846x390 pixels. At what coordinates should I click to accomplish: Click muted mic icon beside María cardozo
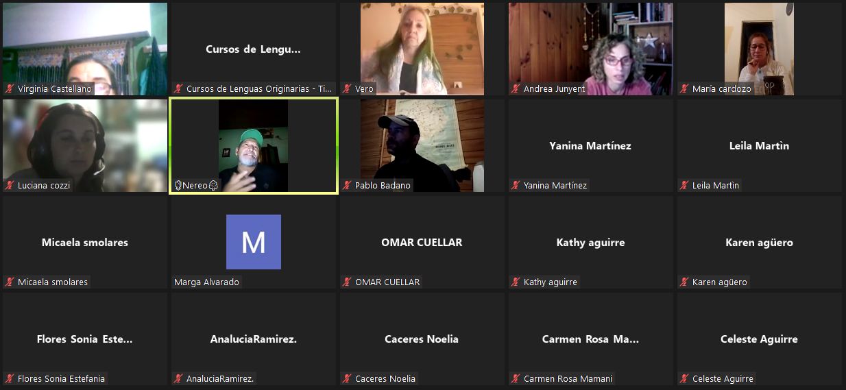pyautogui.click(x=685, y=89)
